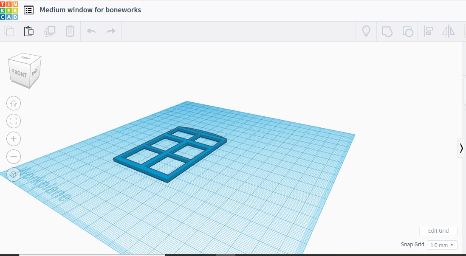Click the Tinkercad logo
The height and width of the screenshot is (256, 466).
[x=9, y=10]
